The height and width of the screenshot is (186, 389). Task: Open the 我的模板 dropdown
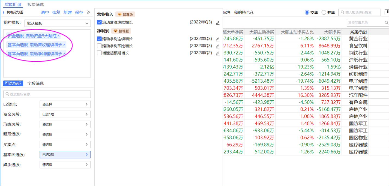point(58,23)
